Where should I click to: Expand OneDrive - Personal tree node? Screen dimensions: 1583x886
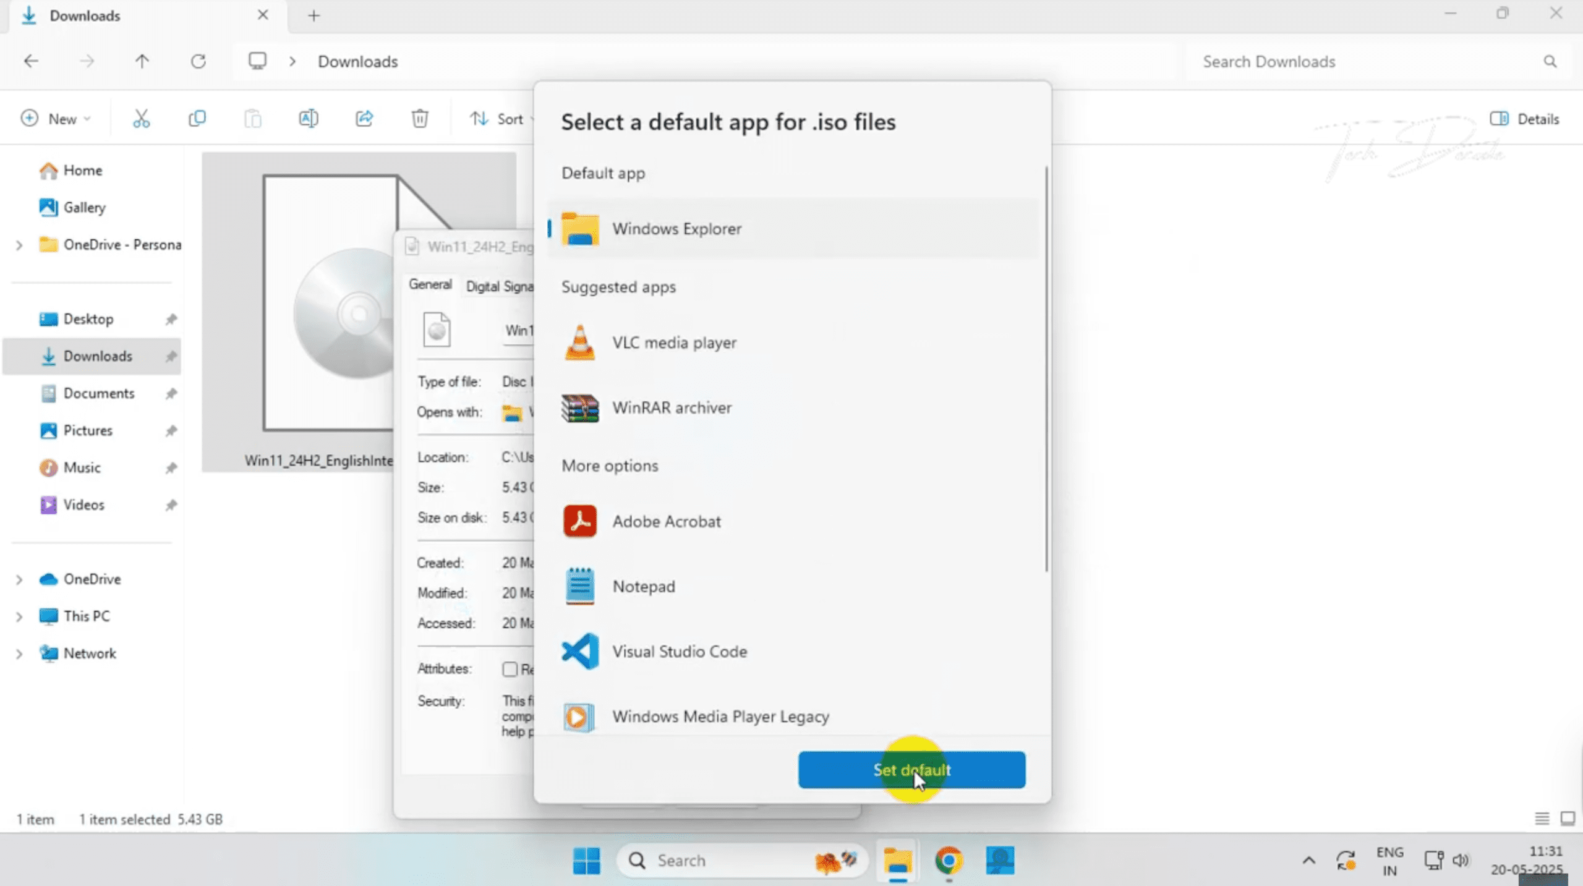[19, 245]
